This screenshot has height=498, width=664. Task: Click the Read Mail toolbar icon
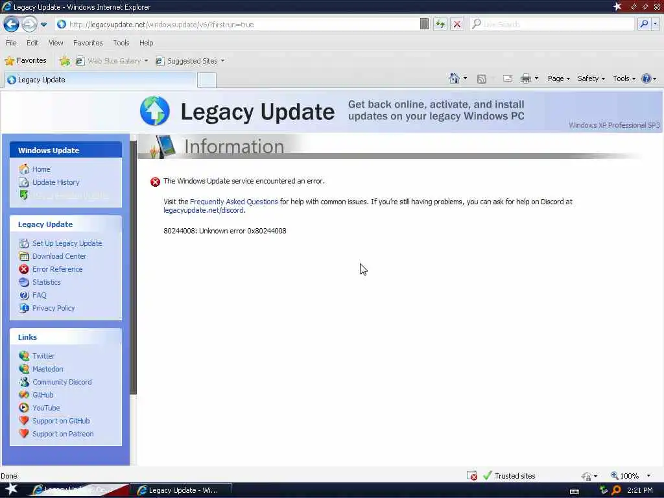click(508, 78)
